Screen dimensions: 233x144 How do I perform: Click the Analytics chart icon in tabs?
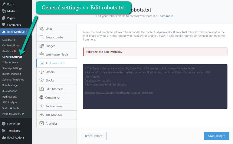tap(41, 123)
